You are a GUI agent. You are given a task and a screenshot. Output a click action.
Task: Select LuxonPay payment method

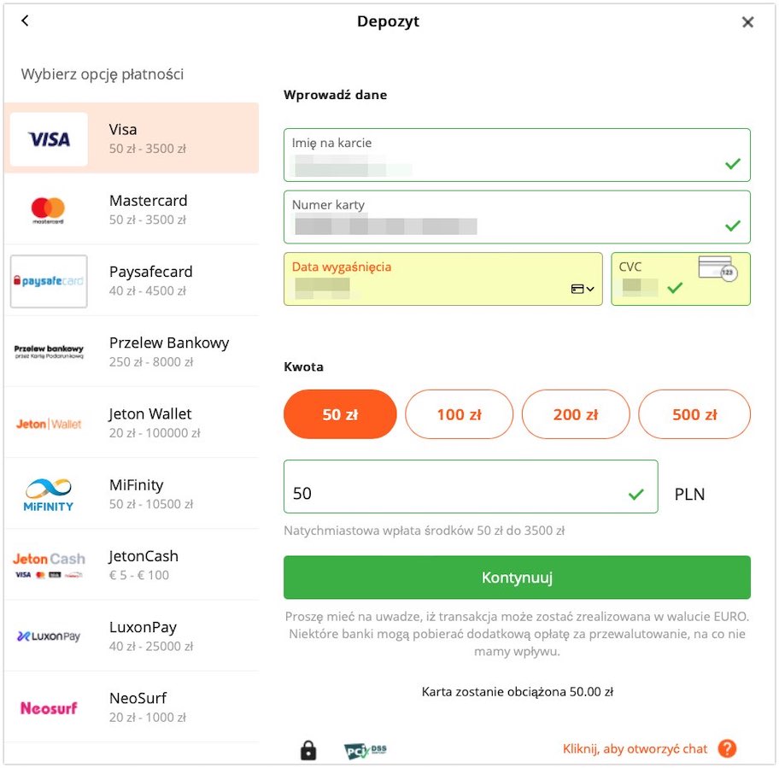pyautogui.click(x=132, y=636)
